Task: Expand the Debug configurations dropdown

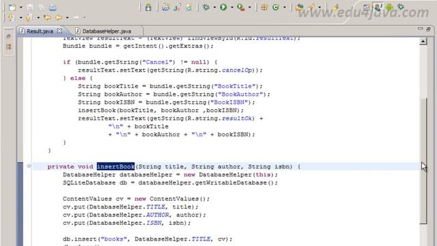Action: coord(214,8)
